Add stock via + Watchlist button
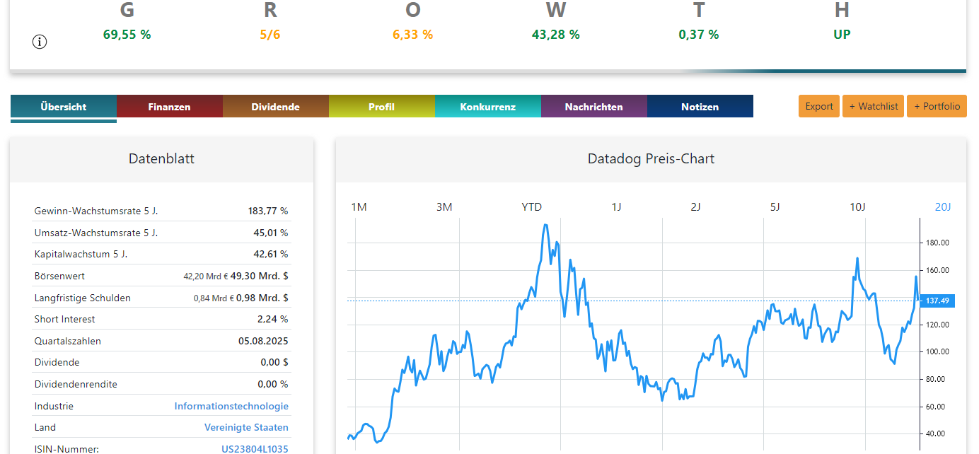Screen dimensions: 979x454 click(874, 106)
